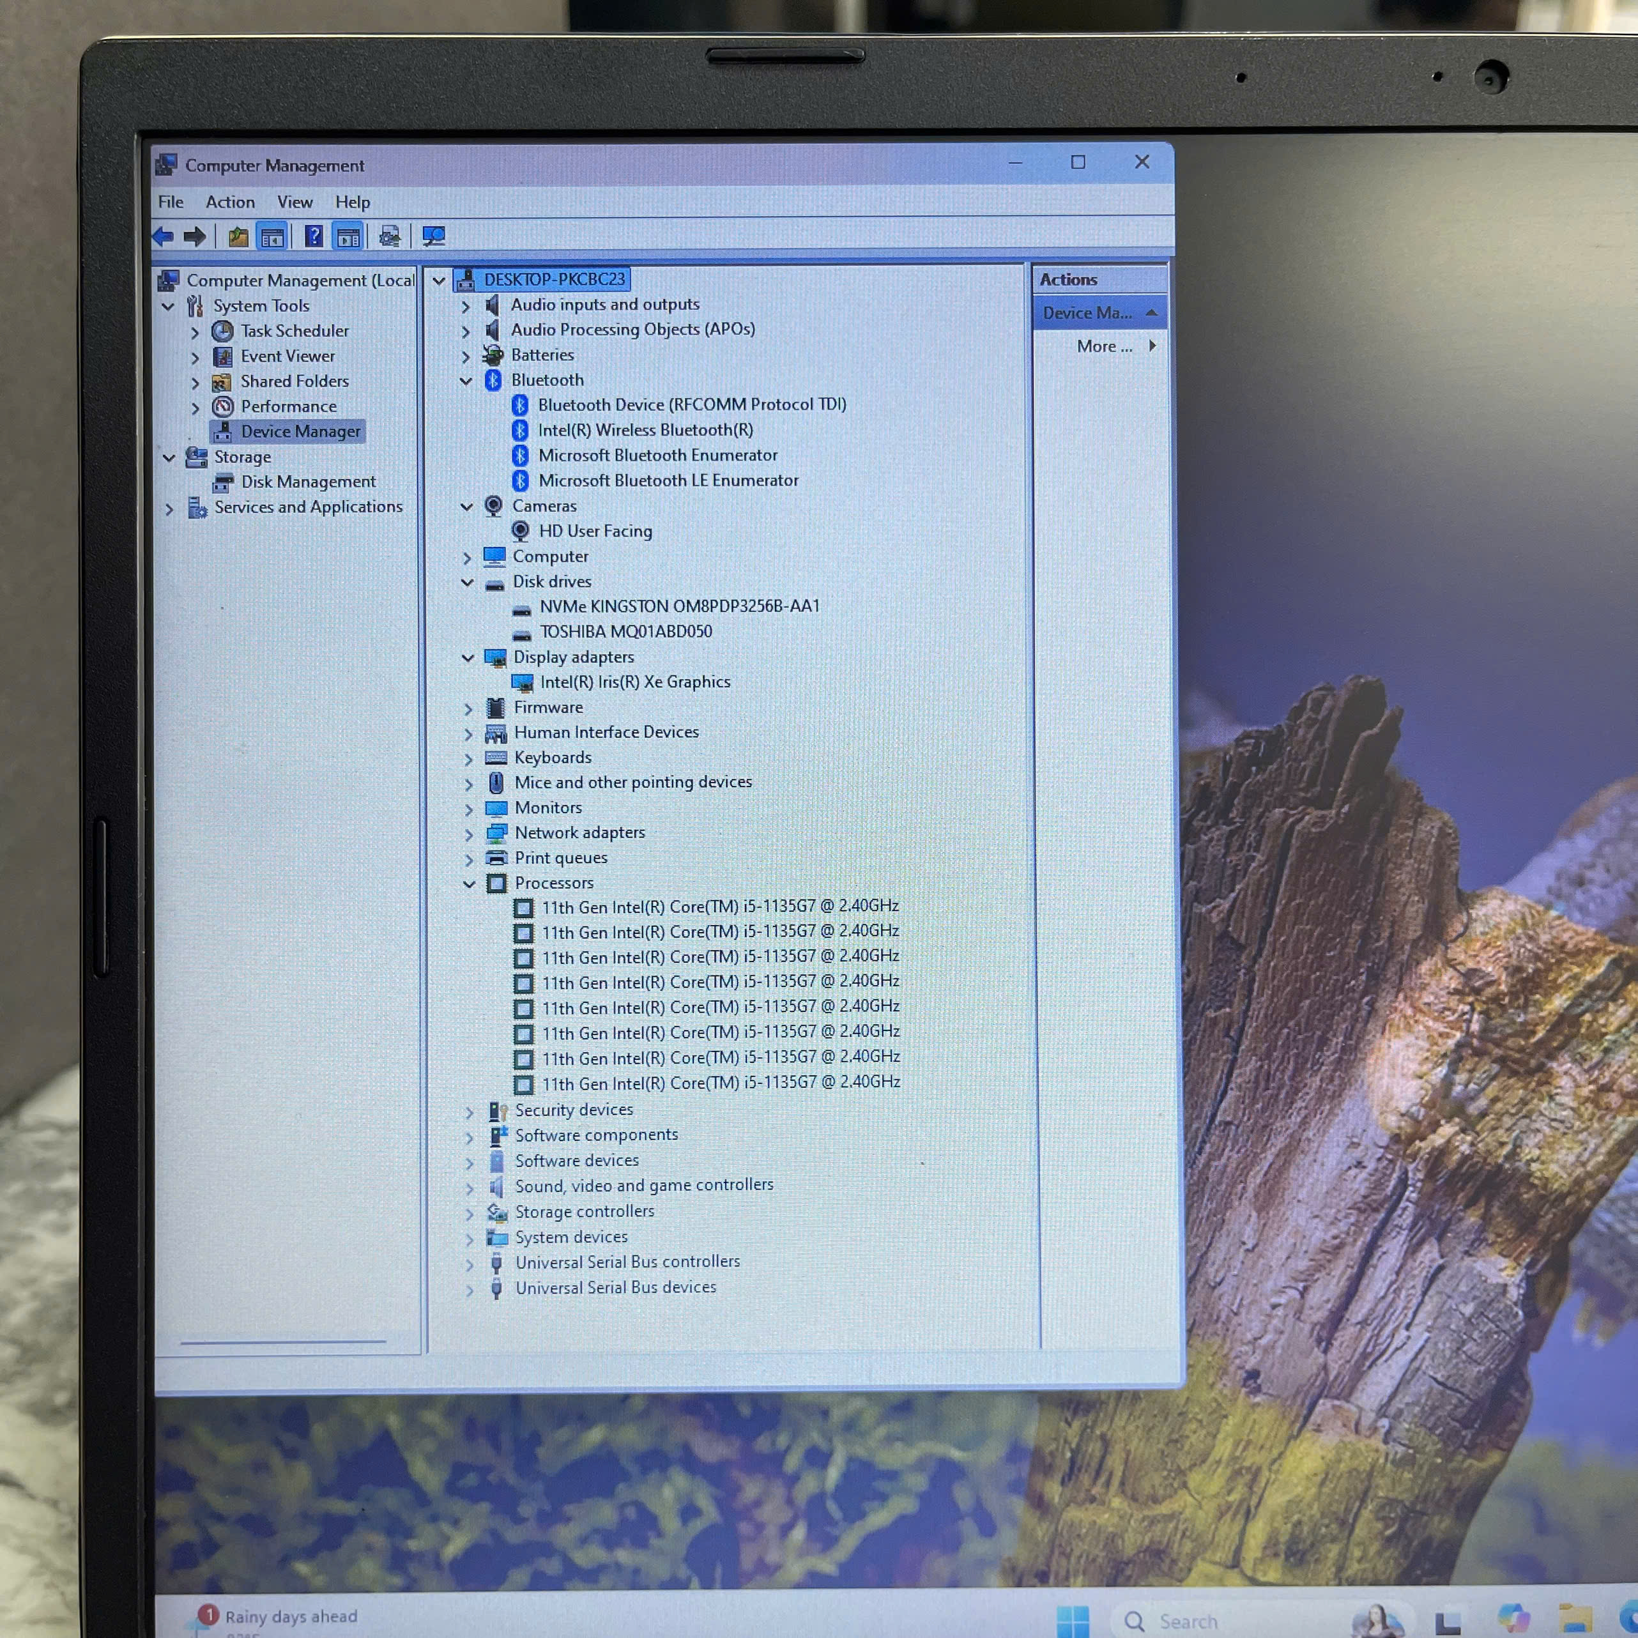Open Copilot from the taskbar
This screenshot has height=1638, width=1638.
(1513, 1619)
